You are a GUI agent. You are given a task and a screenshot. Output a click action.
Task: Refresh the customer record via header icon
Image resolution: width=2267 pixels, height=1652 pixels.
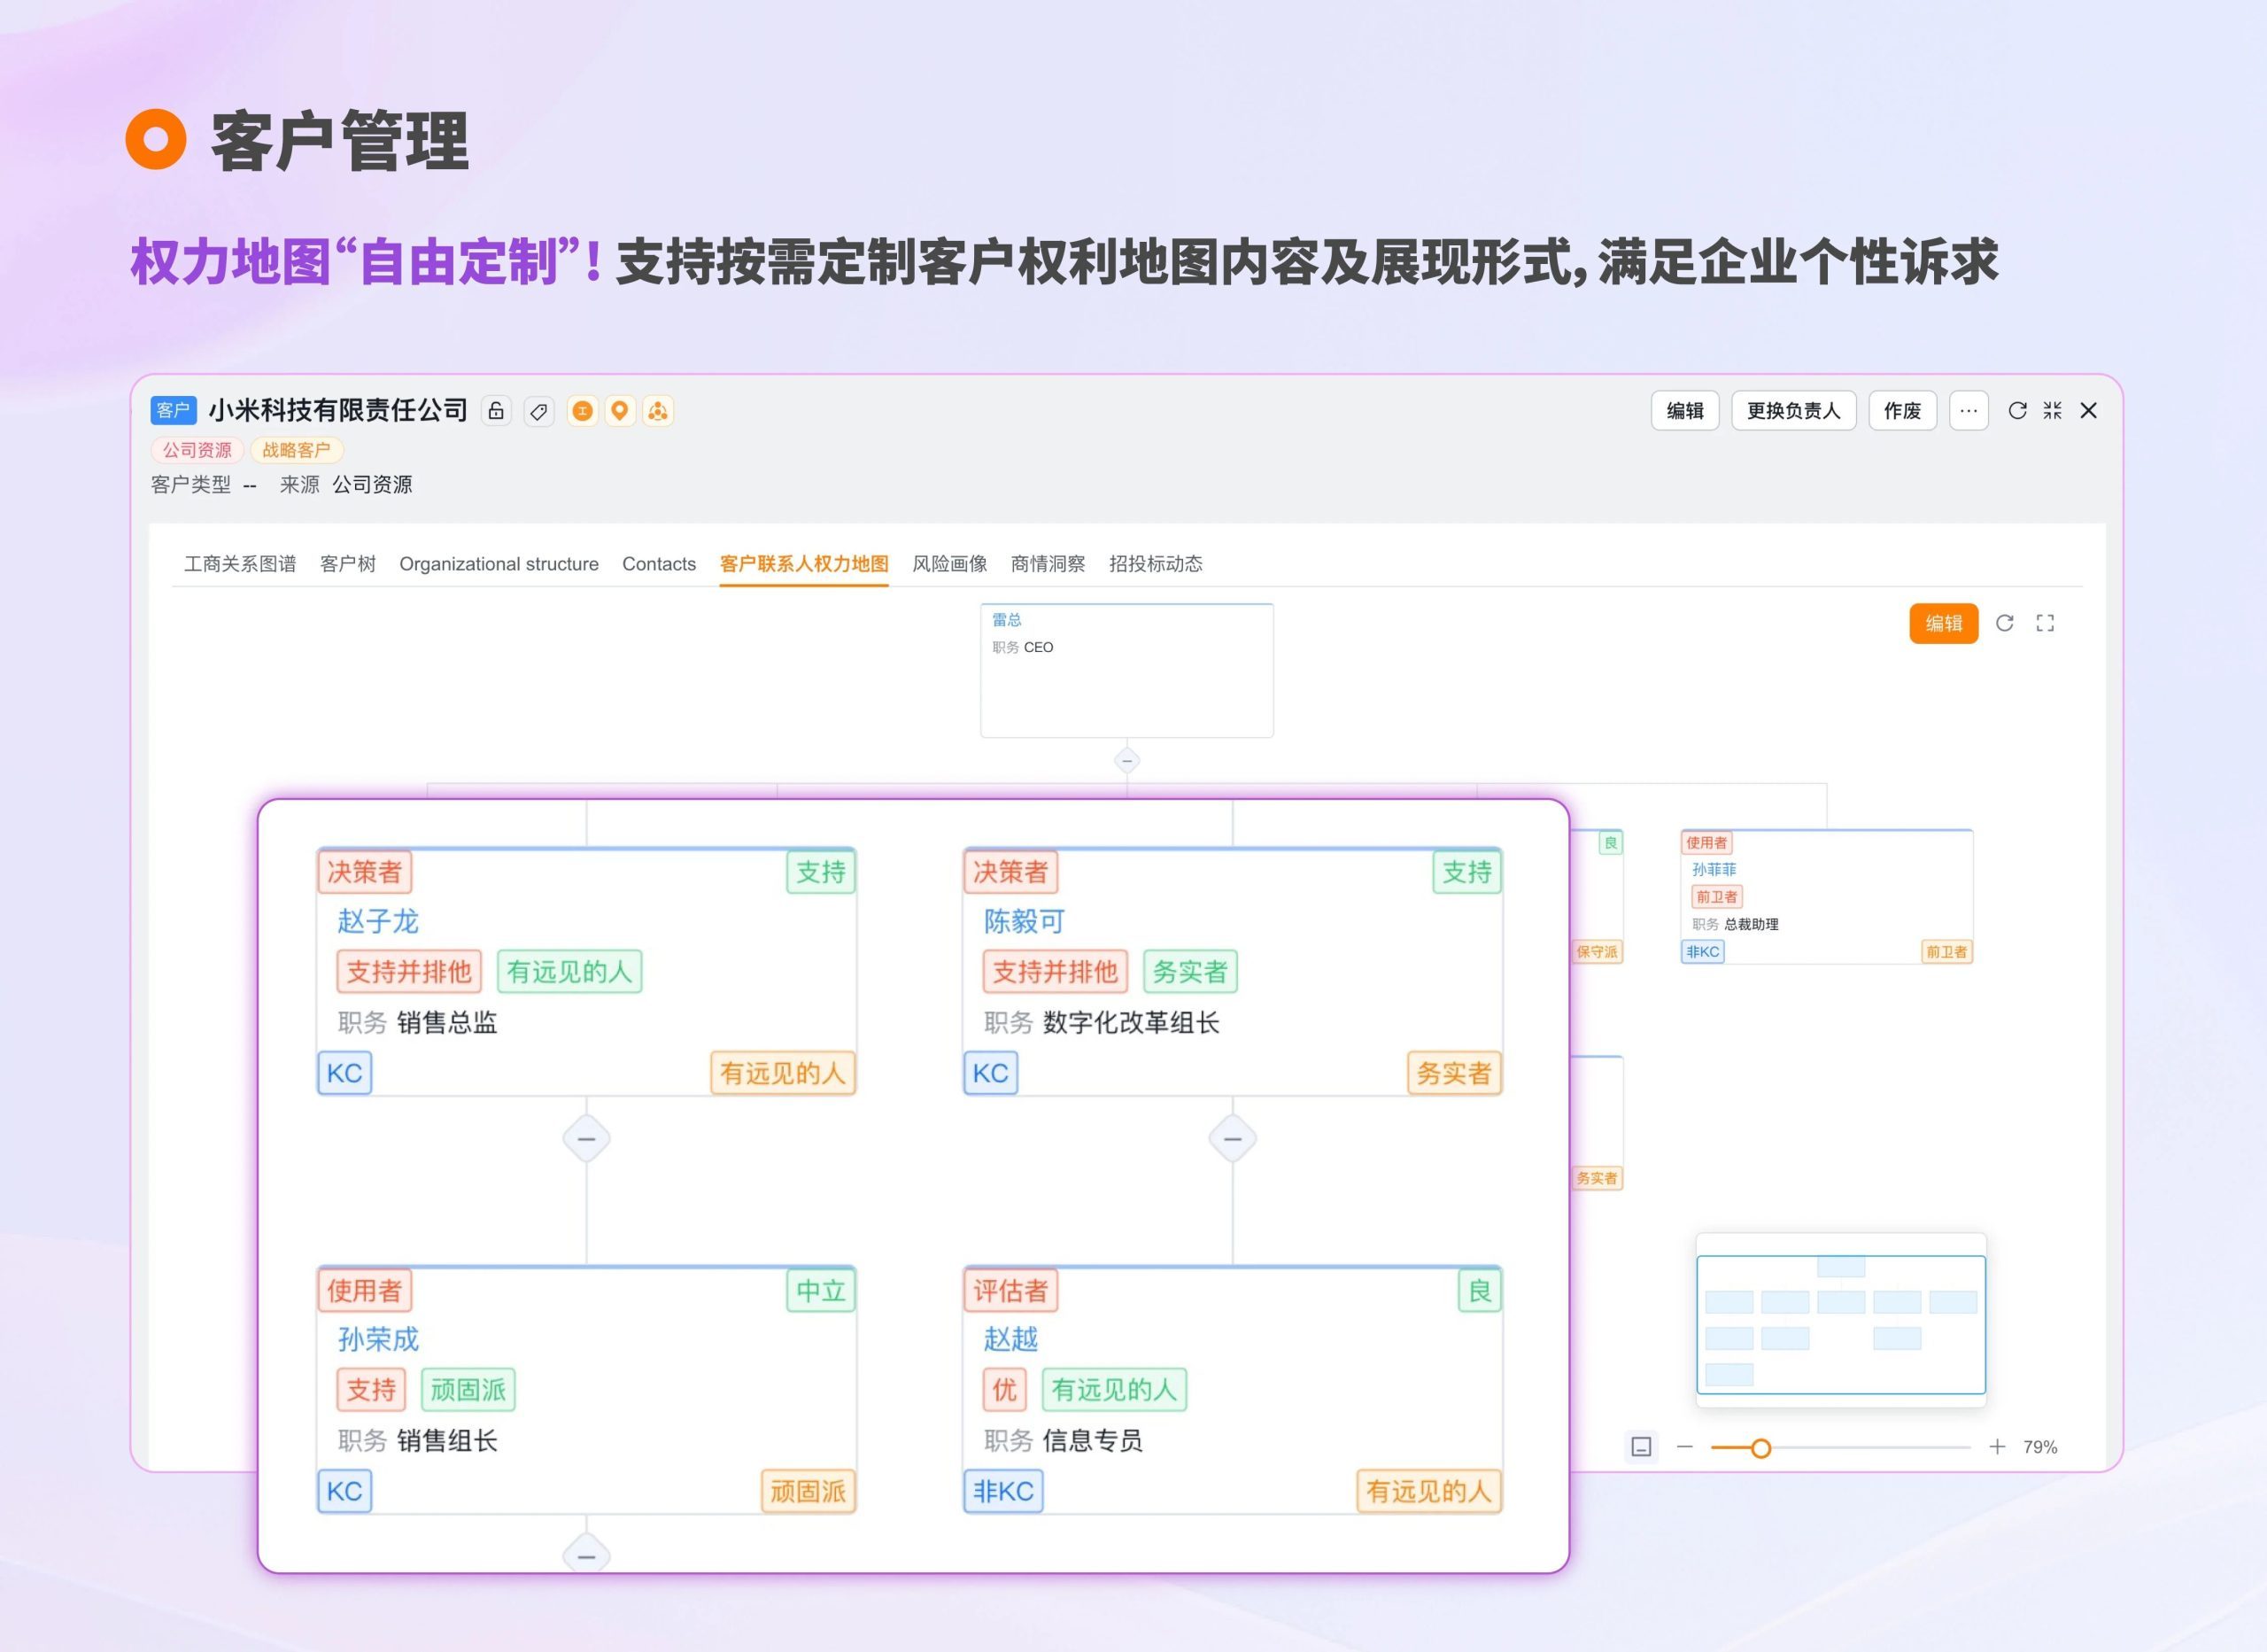click(2017, 411)
